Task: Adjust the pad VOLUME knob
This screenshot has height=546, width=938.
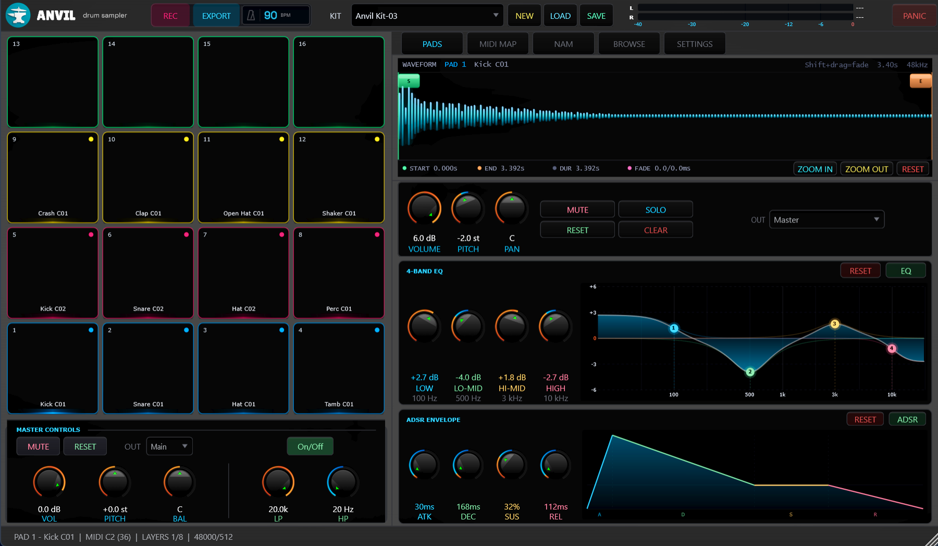Action: pos(424,208)
